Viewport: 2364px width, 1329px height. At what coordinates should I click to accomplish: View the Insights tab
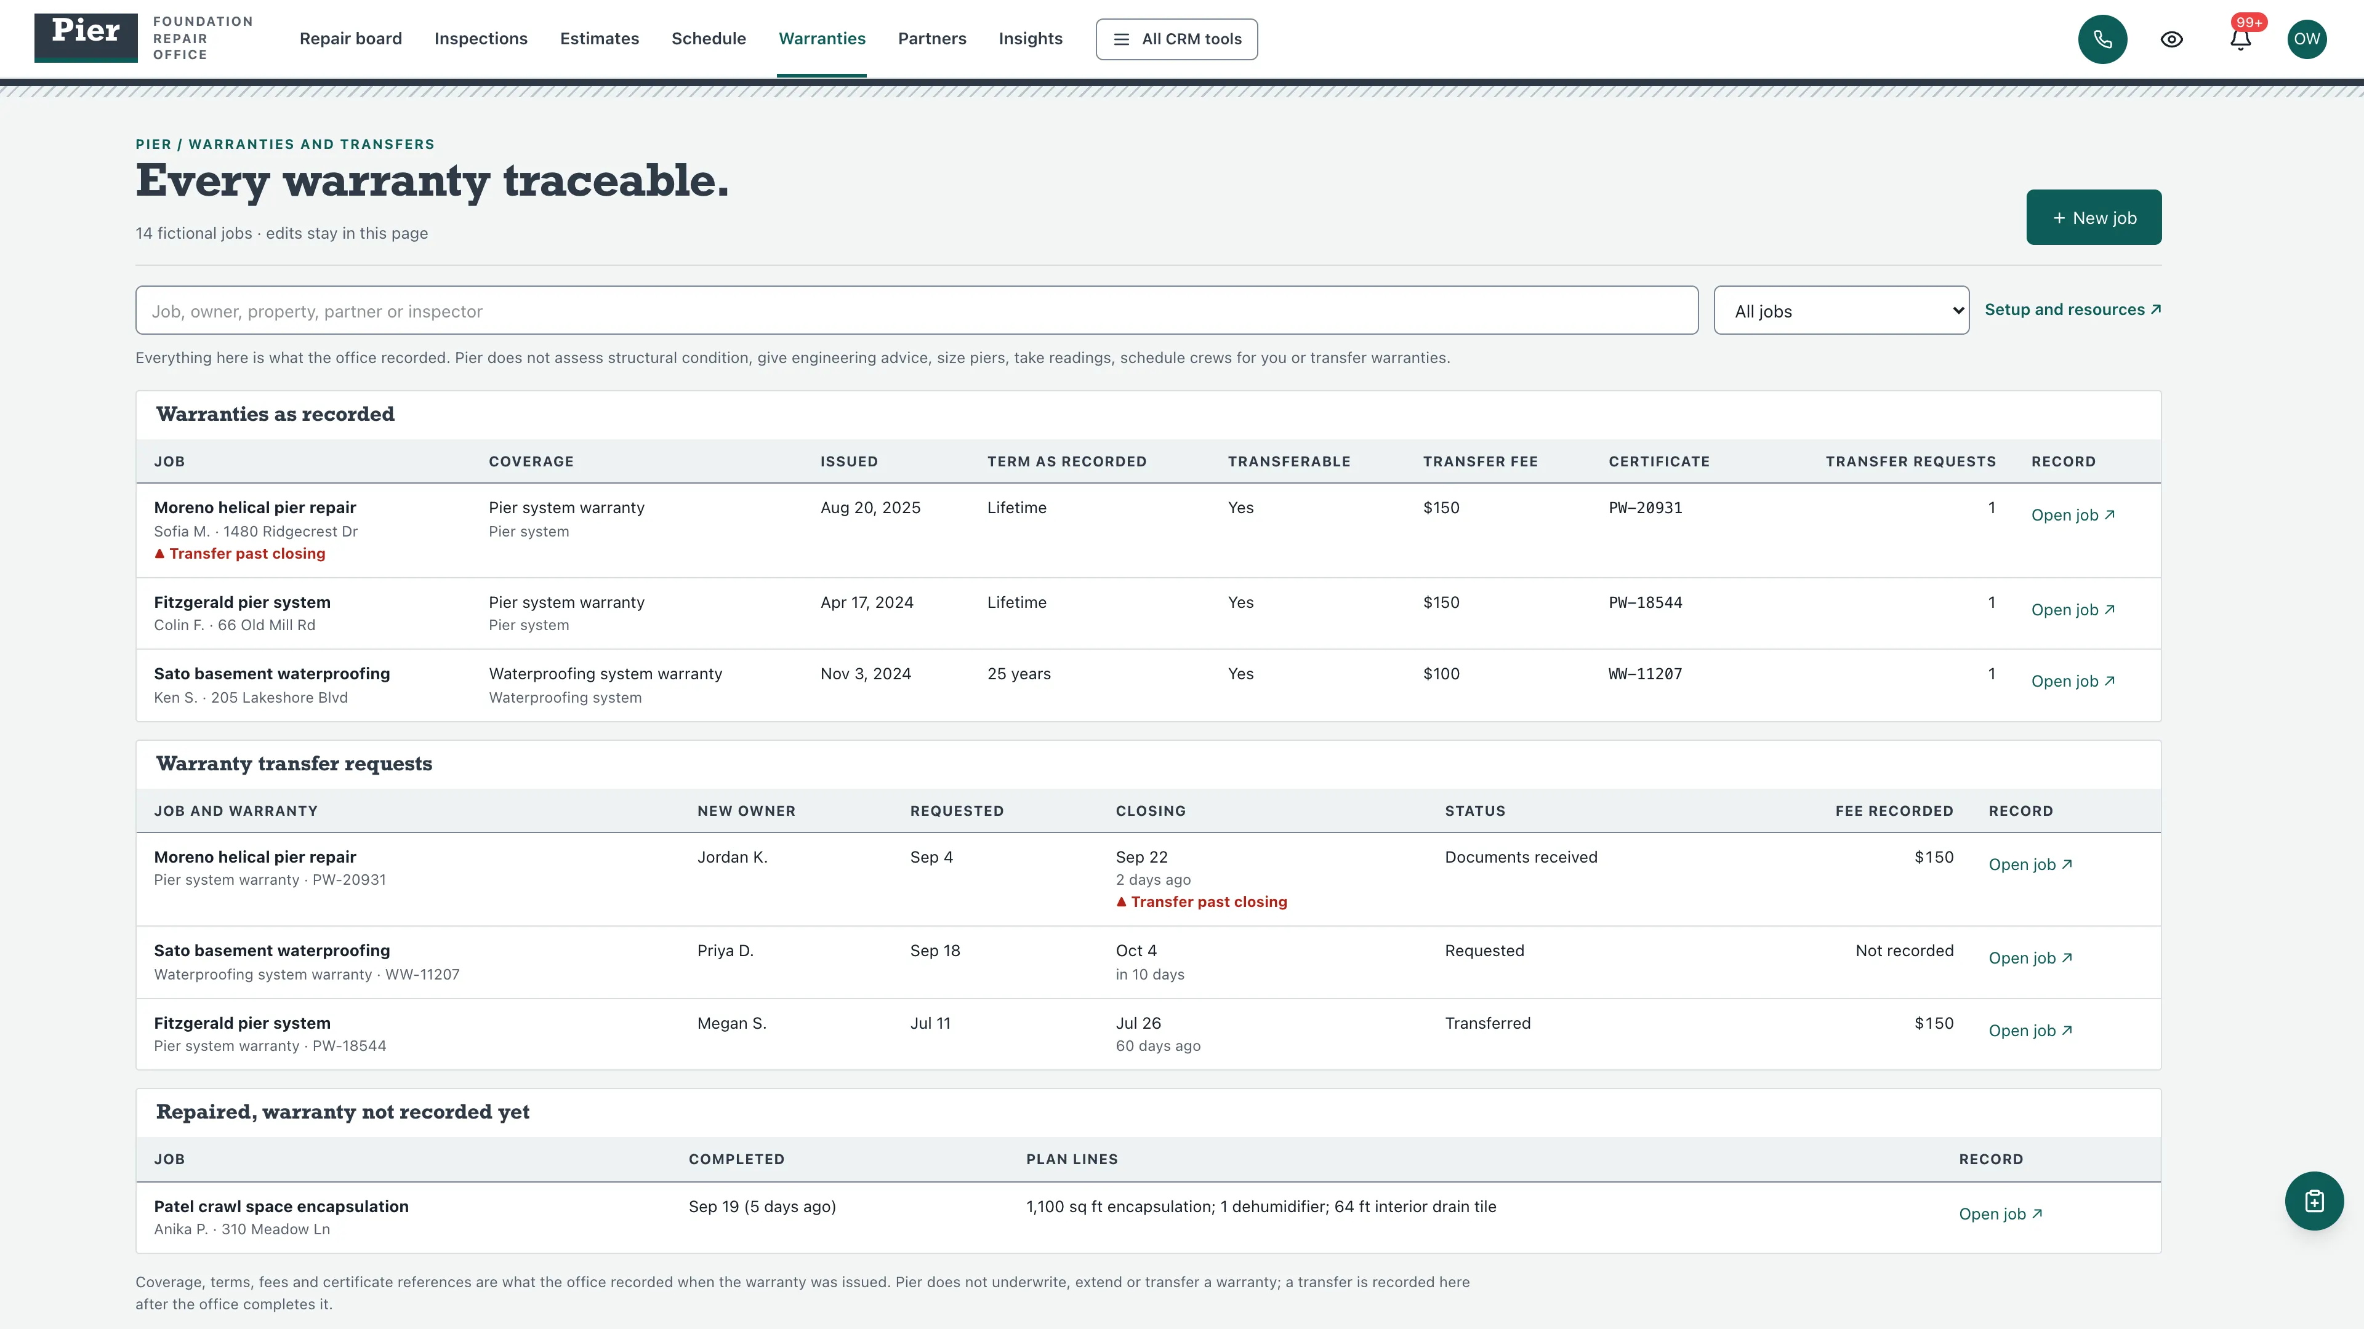(x=1031, y=39)
